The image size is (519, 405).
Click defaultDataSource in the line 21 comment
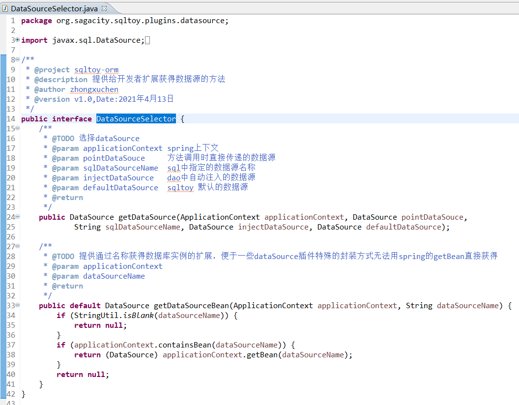click(x=120, y=188)
